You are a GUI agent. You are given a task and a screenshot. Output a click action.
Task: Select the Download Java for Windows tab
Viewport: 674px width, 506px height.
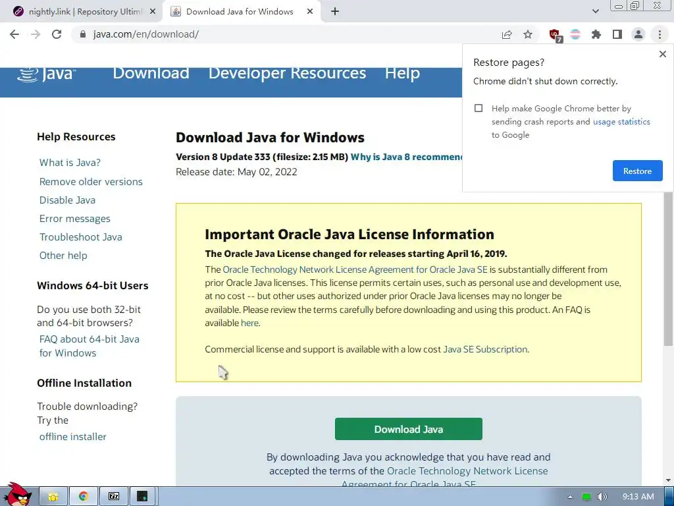pyautogui.click(x=242, y=12)
